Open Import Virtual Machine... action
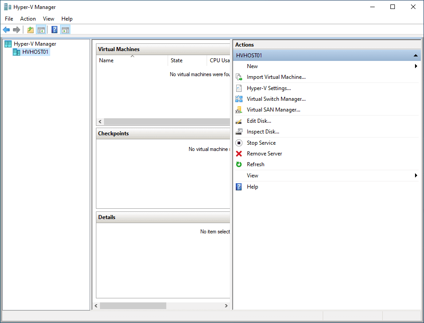This screenshot has width=424, height=323. point(276,77)
